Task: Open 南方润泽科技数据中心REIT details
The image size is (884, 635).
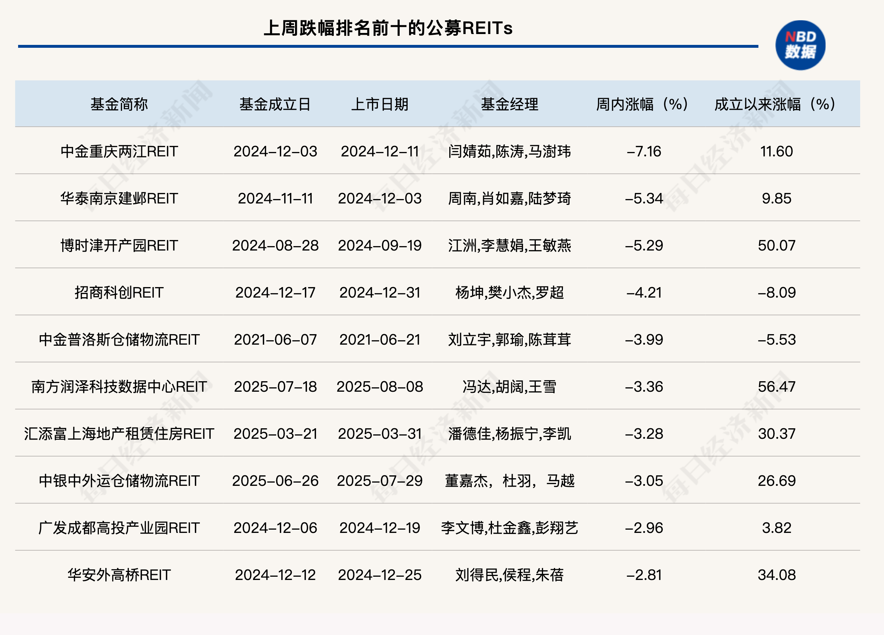Action: click(x=118, y=387)
